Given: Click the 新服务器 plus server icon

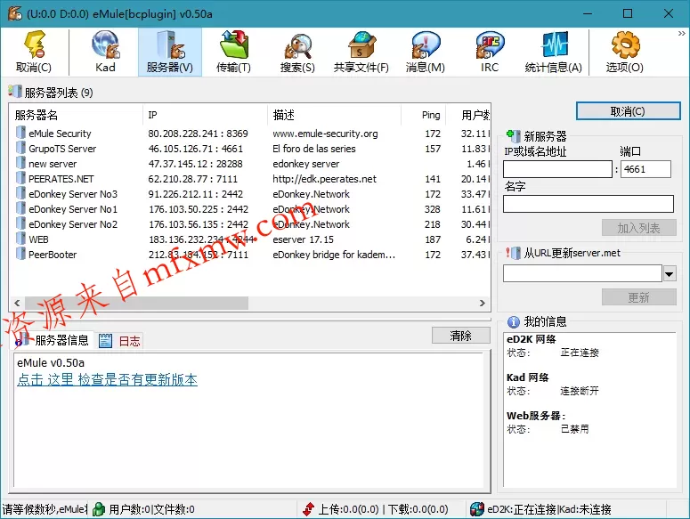Looking at the screenshot, I should click(x=513, y=135).
